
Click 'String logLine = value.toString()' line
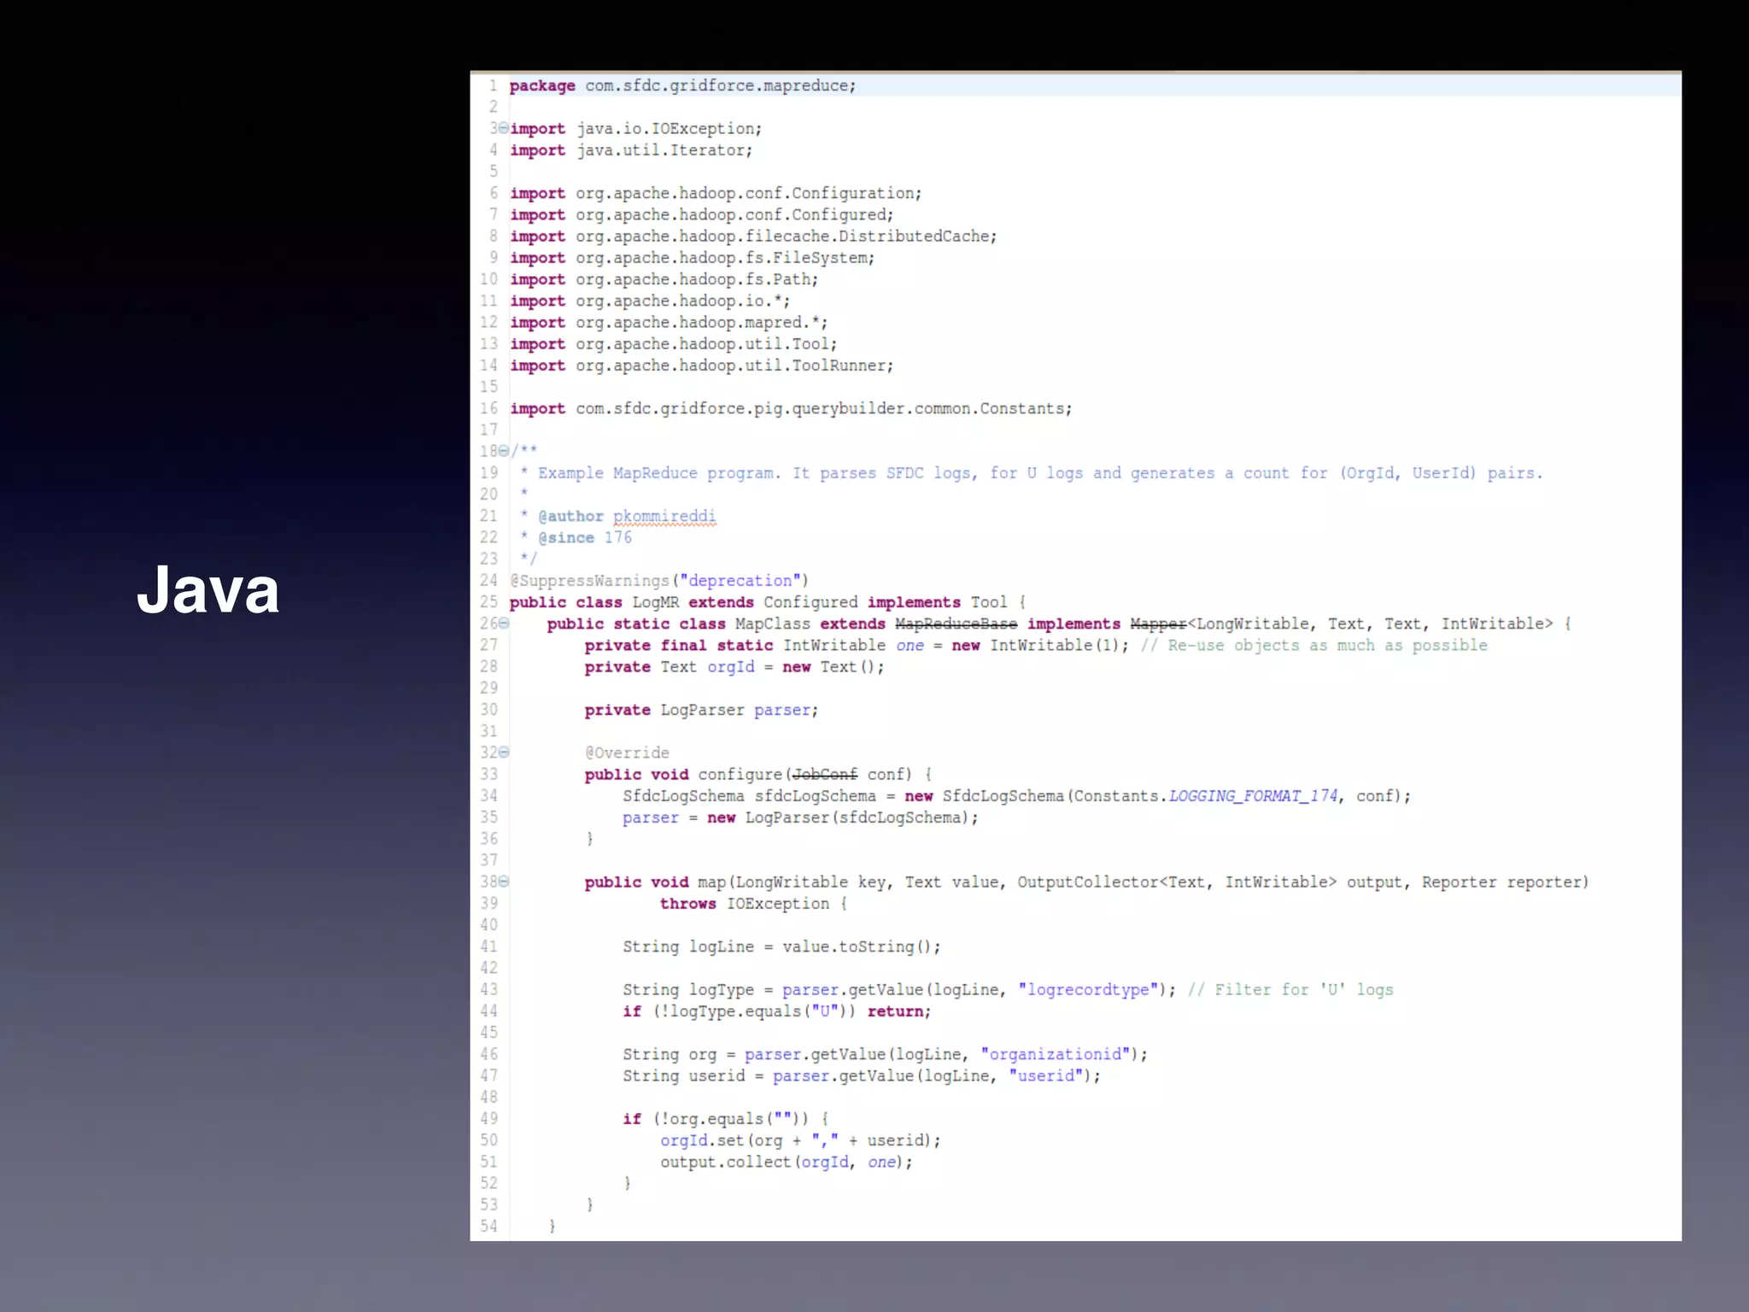tap(781, 946)
